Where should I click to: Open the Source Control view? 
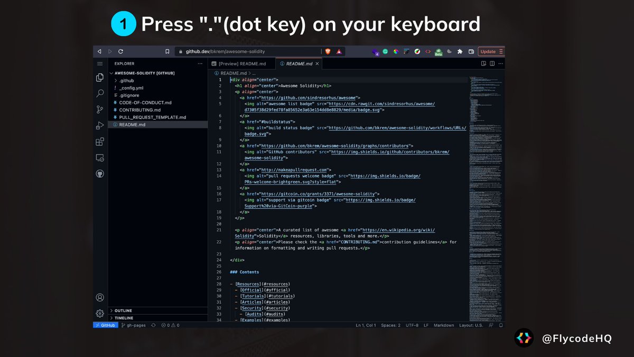[100, 108]
